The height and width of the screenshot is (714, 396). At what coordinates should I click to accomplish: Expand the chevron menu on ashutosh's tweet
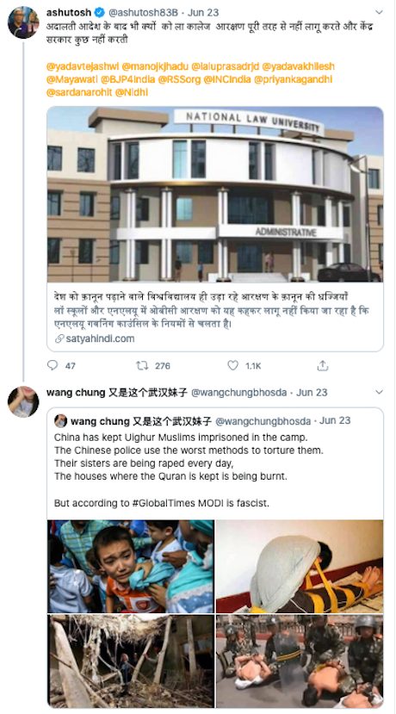[379, 12]
